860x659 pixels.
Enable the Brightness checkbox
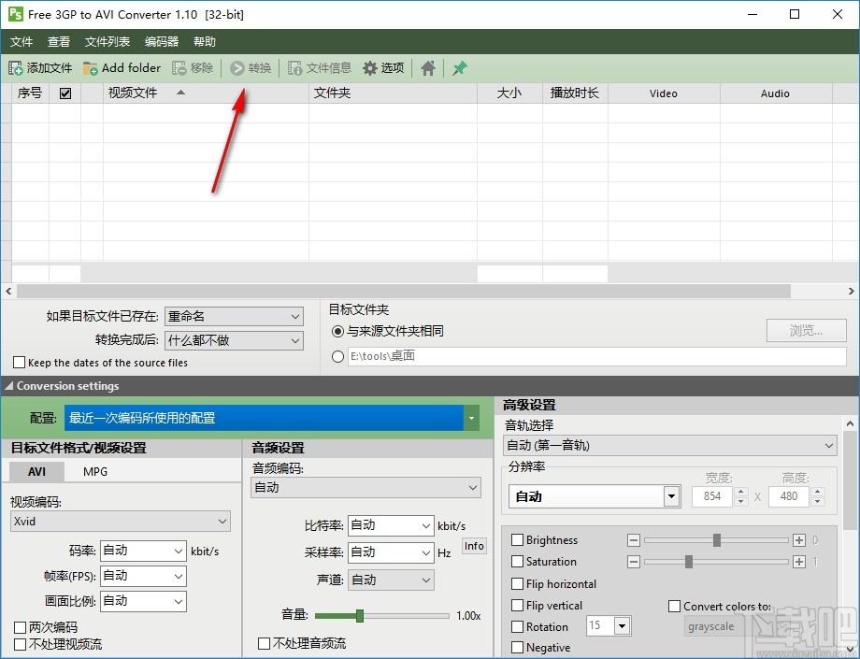click(x=517, y=540)
